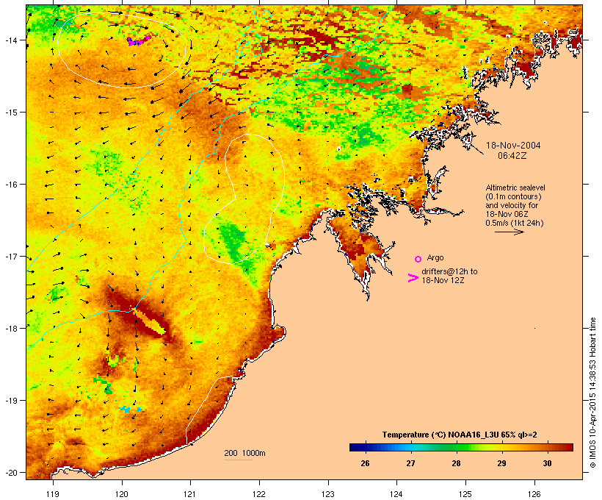Click the velocity scale arrow

509,232
